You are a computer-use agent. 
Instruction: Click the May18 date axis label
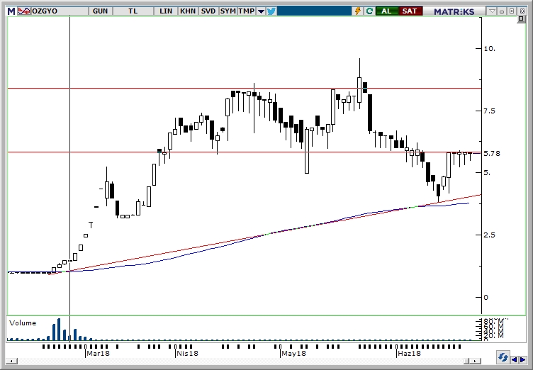pos(293,353)
